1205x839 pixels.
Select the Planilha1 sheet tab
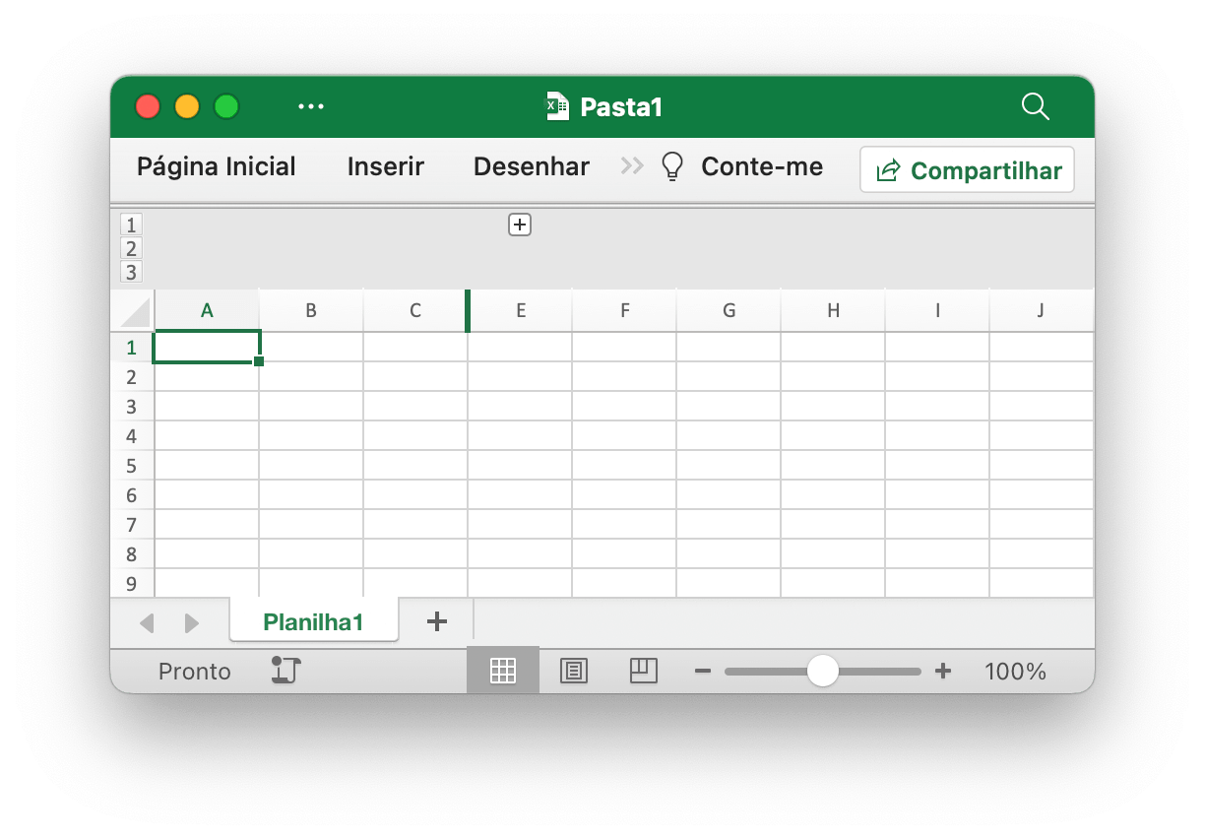click(x=314, y=621)
